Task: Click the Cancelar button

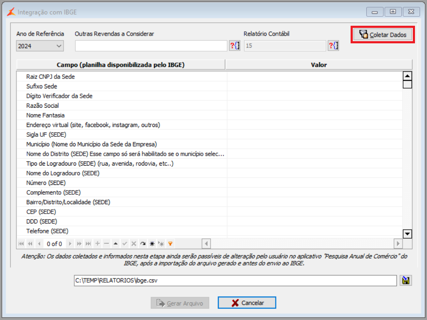Action: (247, 302)
